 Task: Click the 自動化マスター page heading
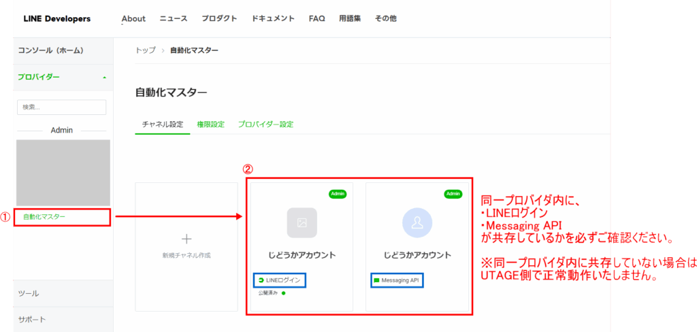pos(171,93)
